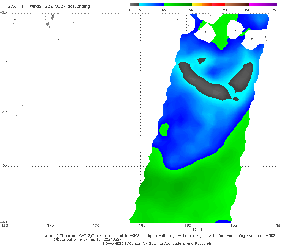Click the longitude axis label "-165"
Image resolution: width=281 pixels, height=246 pixels.
click(x=140, y=226)
